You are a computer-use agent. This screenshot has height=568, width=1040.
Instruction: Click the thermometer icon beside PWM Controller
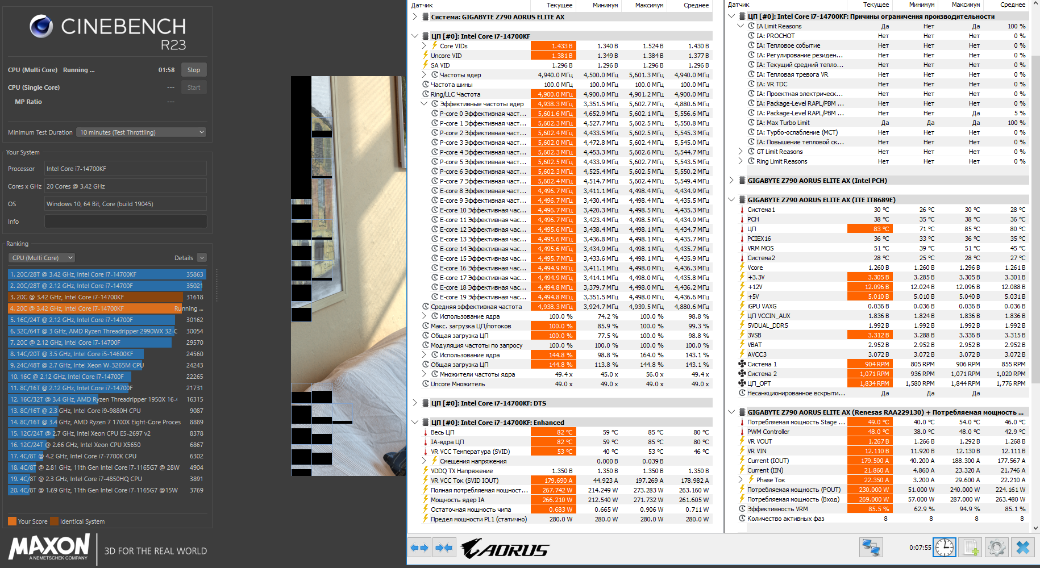742,432
